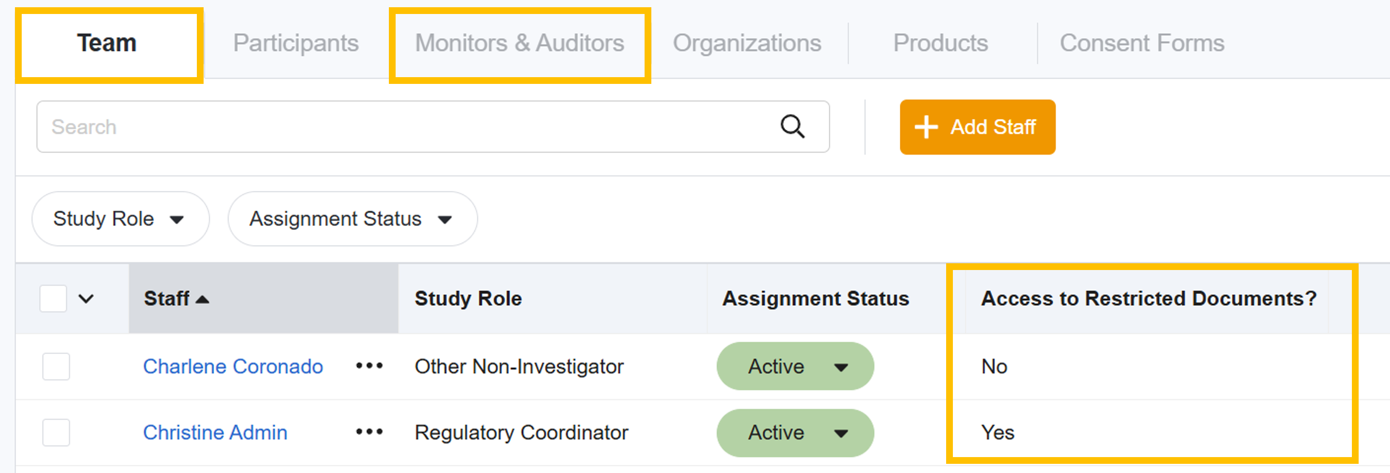Check the box for Charlene Coronado

(x=56, y=367)
